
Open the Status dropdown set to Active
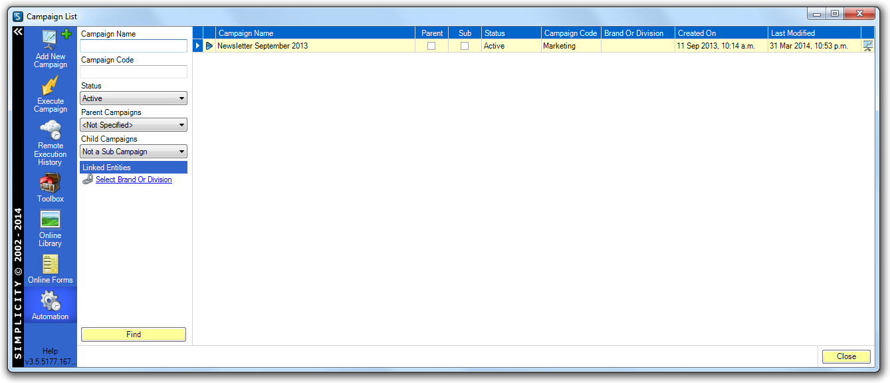pyautogui.click(x=134, y=98)
